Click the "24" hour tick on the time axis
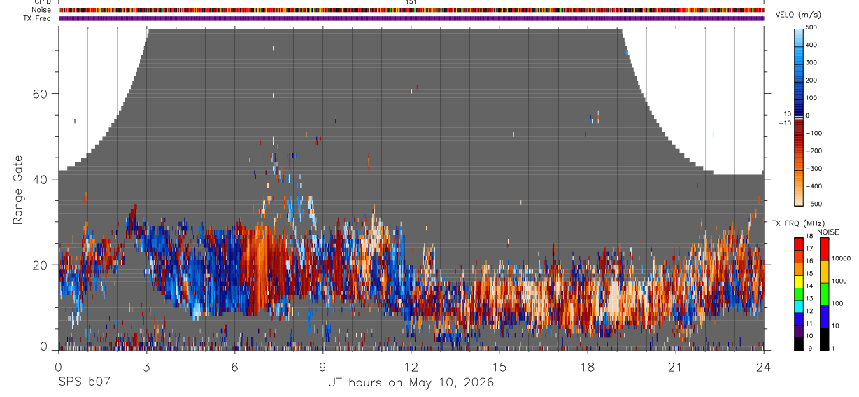Screen dimensions: 859x397 coord(764,366)
